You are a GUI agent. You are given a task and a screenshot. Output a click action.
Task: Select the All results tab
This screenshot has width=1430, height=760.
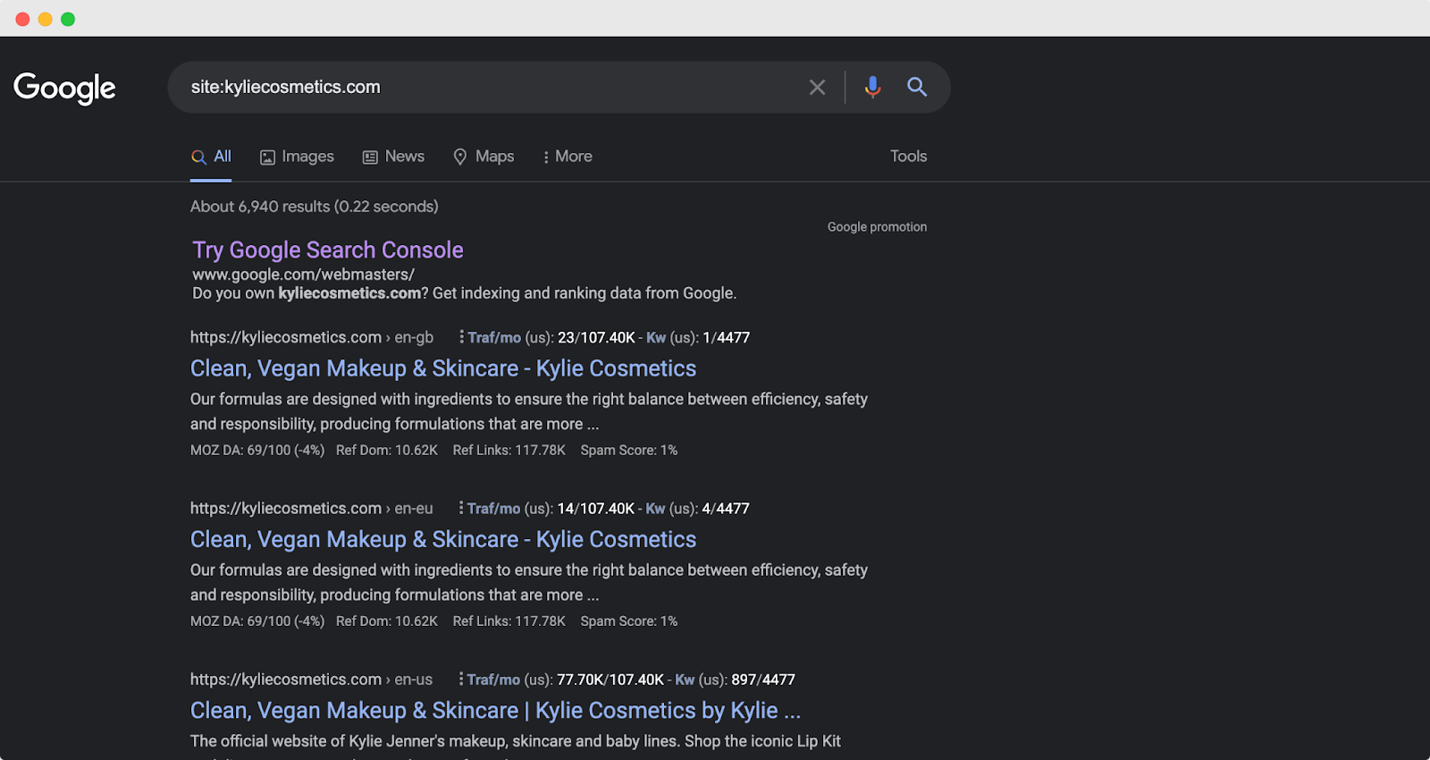coord(211,156)
